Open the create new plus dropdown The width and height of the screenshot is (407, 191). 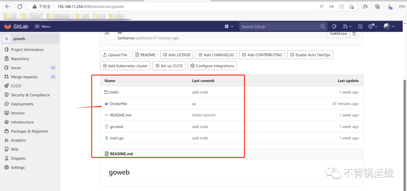[x=229, y=26]
